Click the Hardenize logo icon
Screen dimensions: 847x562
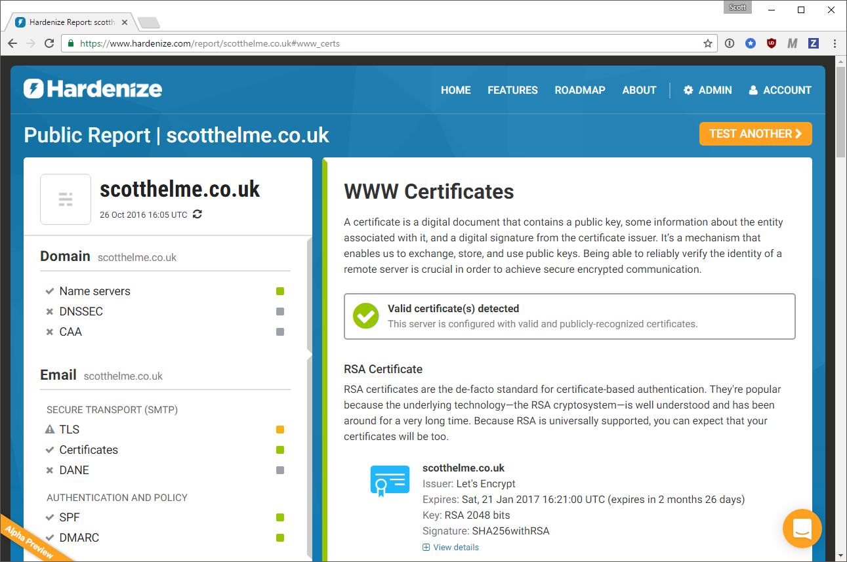pyautogui.click(x=31, y=90)
